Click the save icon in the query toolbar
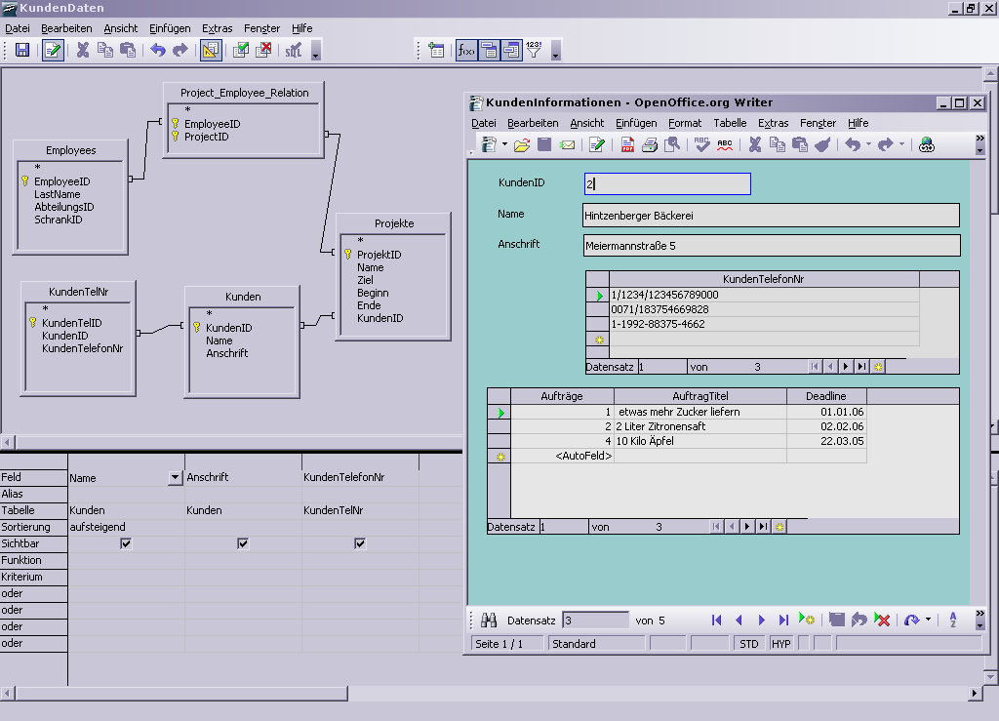Viewport: 999px width, 721px height. point(22,51)
